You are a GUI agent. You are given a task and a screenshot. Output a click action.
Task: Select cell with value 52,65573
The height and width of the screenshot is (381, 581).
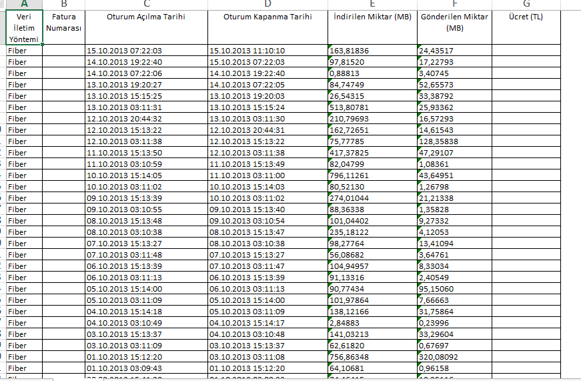[x=455, y=85]
